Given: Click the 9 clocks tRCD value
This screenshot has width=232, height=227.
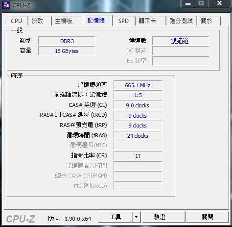Looking at the screenshot, I should (x=138, y=116).
